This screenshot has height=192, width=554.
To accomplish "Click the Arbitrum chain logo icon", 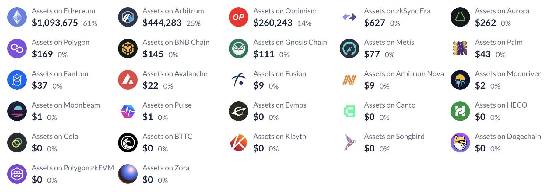I will click(x=128, y=17).
